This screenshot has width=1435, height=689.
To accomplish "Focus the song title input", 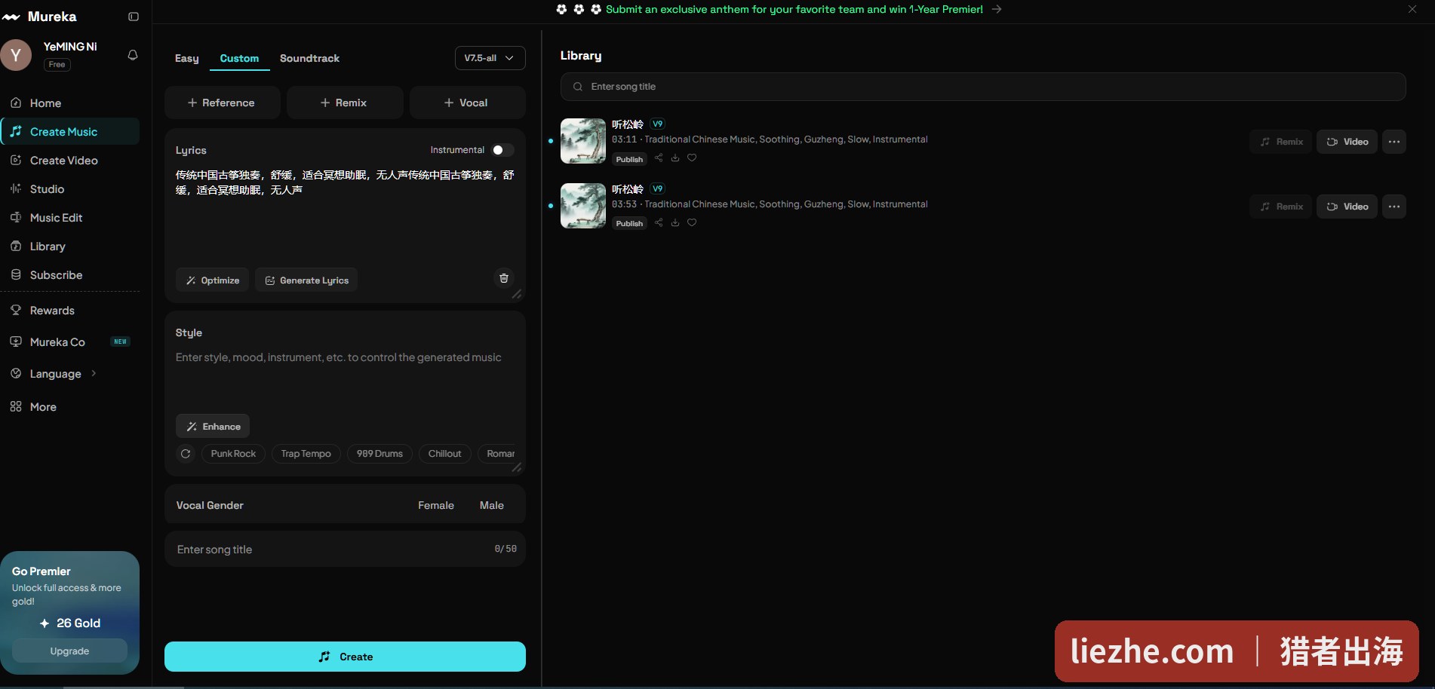I will [345, 549].
